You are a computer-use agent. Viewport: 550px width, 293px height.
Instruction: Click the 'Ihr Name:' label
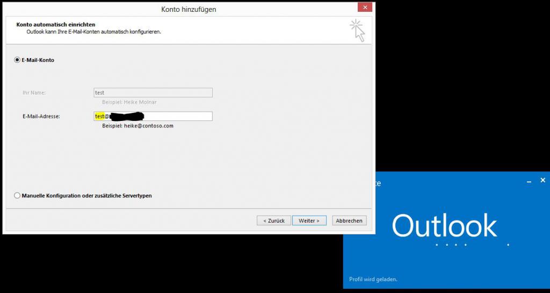point(34,92)
